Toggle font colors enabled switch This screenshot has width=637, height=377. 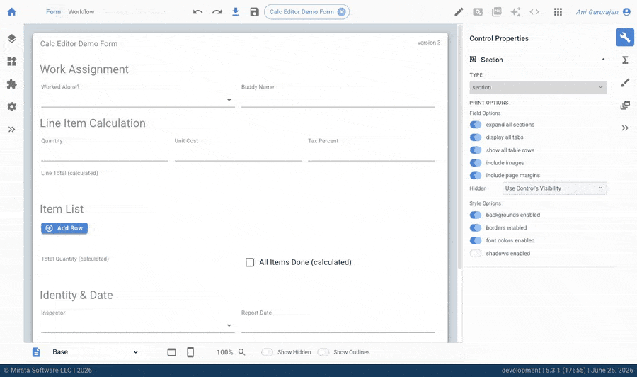[x=476, y=240]
